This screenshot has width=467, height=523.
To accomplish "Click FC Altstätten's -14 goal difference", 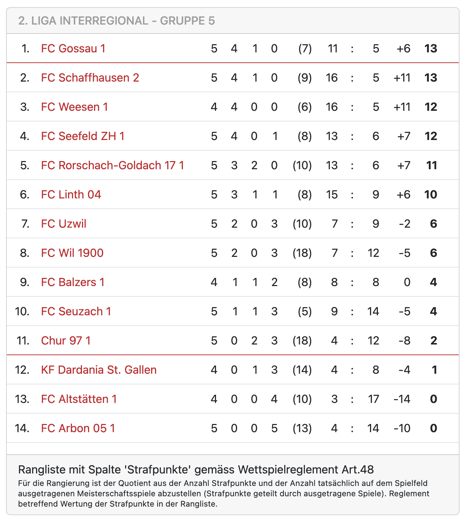I will pyautogui.click(x=402, y=399).
